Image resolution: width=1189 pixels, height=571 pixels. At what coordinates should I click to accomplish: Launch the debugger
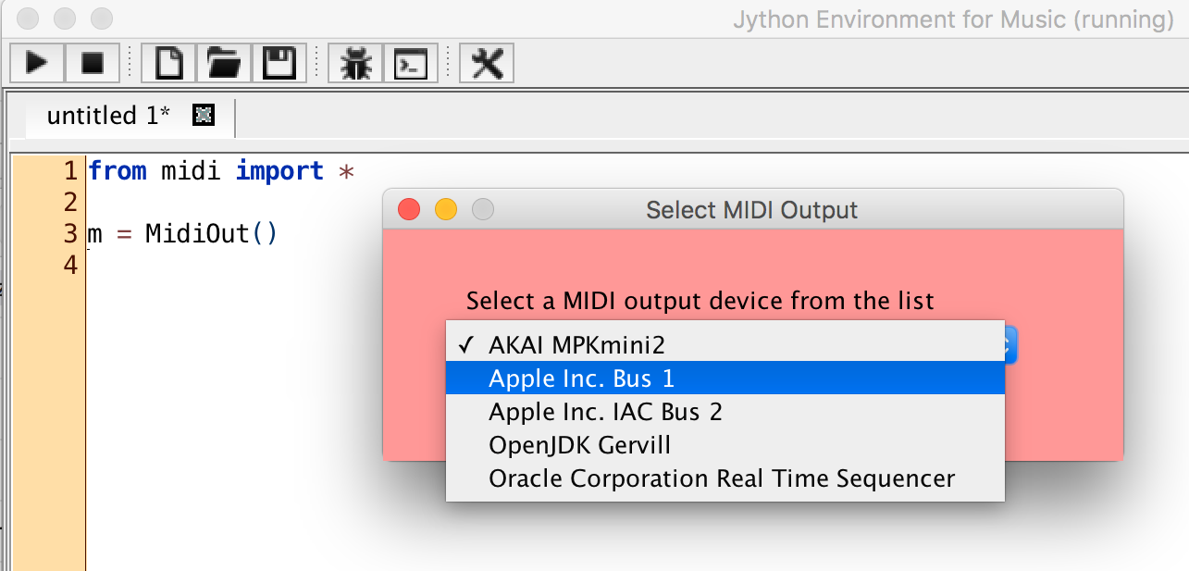[357, 62]
